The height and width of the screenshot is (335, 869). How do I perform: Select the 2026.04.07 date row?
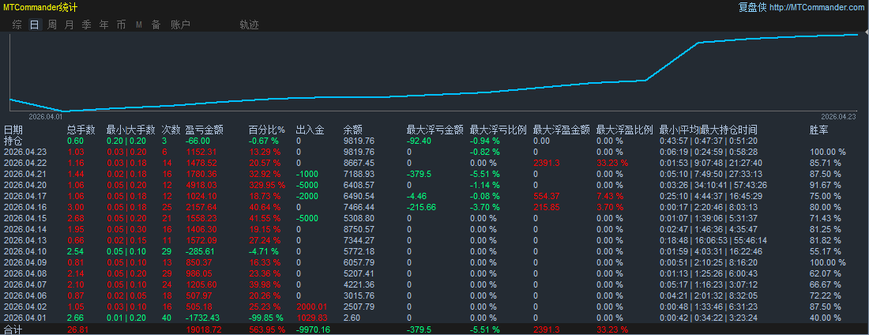(25, 284)
